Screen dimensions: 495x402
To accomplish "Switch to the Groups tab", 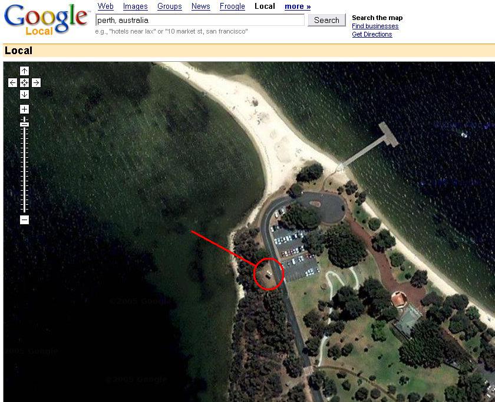I will coord(170,6).
